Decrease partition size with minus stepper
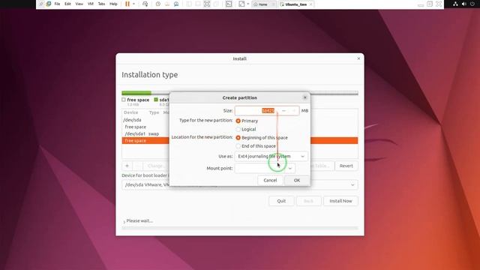 283,110
